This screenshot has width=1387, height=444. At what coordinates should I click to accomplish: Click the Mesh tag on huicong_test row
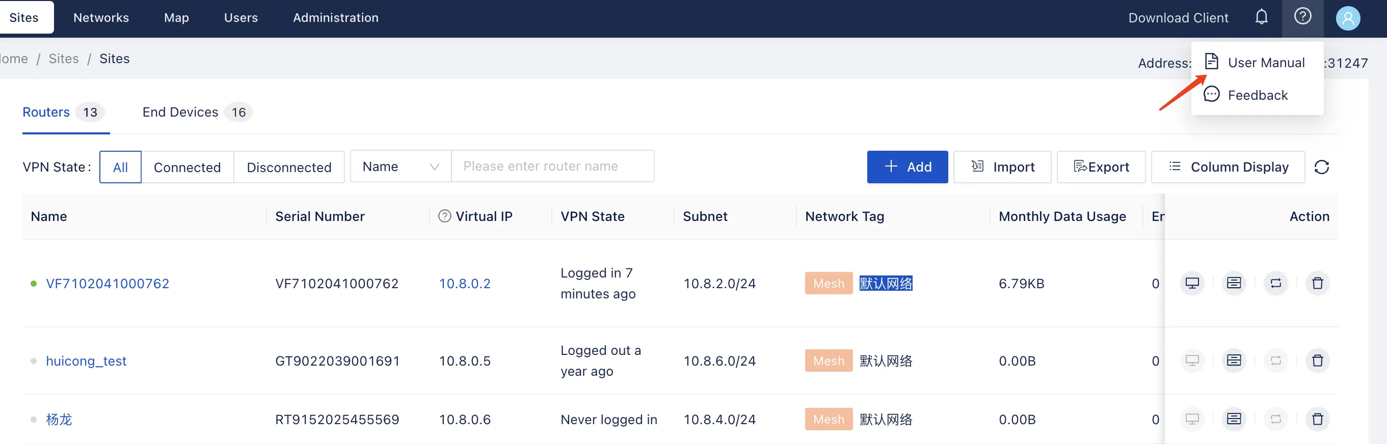coord(829,361)
